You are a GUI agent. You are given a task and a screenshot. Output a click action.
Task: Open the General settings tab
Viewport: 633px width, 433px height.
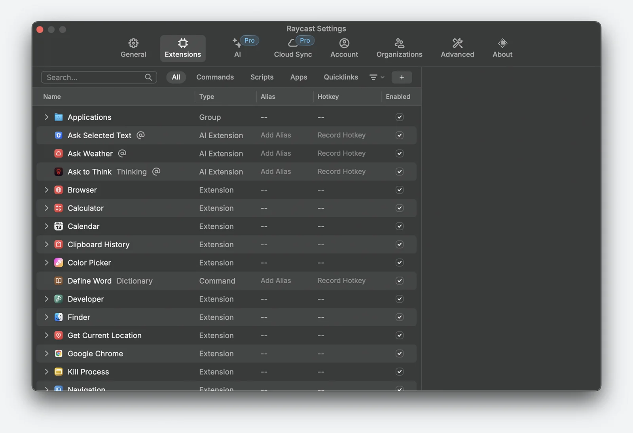133,48
